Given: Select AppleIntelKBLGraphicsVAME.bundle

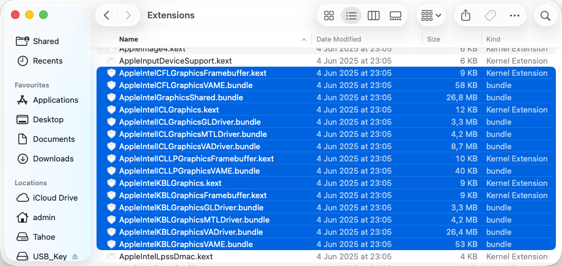Looking at the screenshot, I should point(326,244).
